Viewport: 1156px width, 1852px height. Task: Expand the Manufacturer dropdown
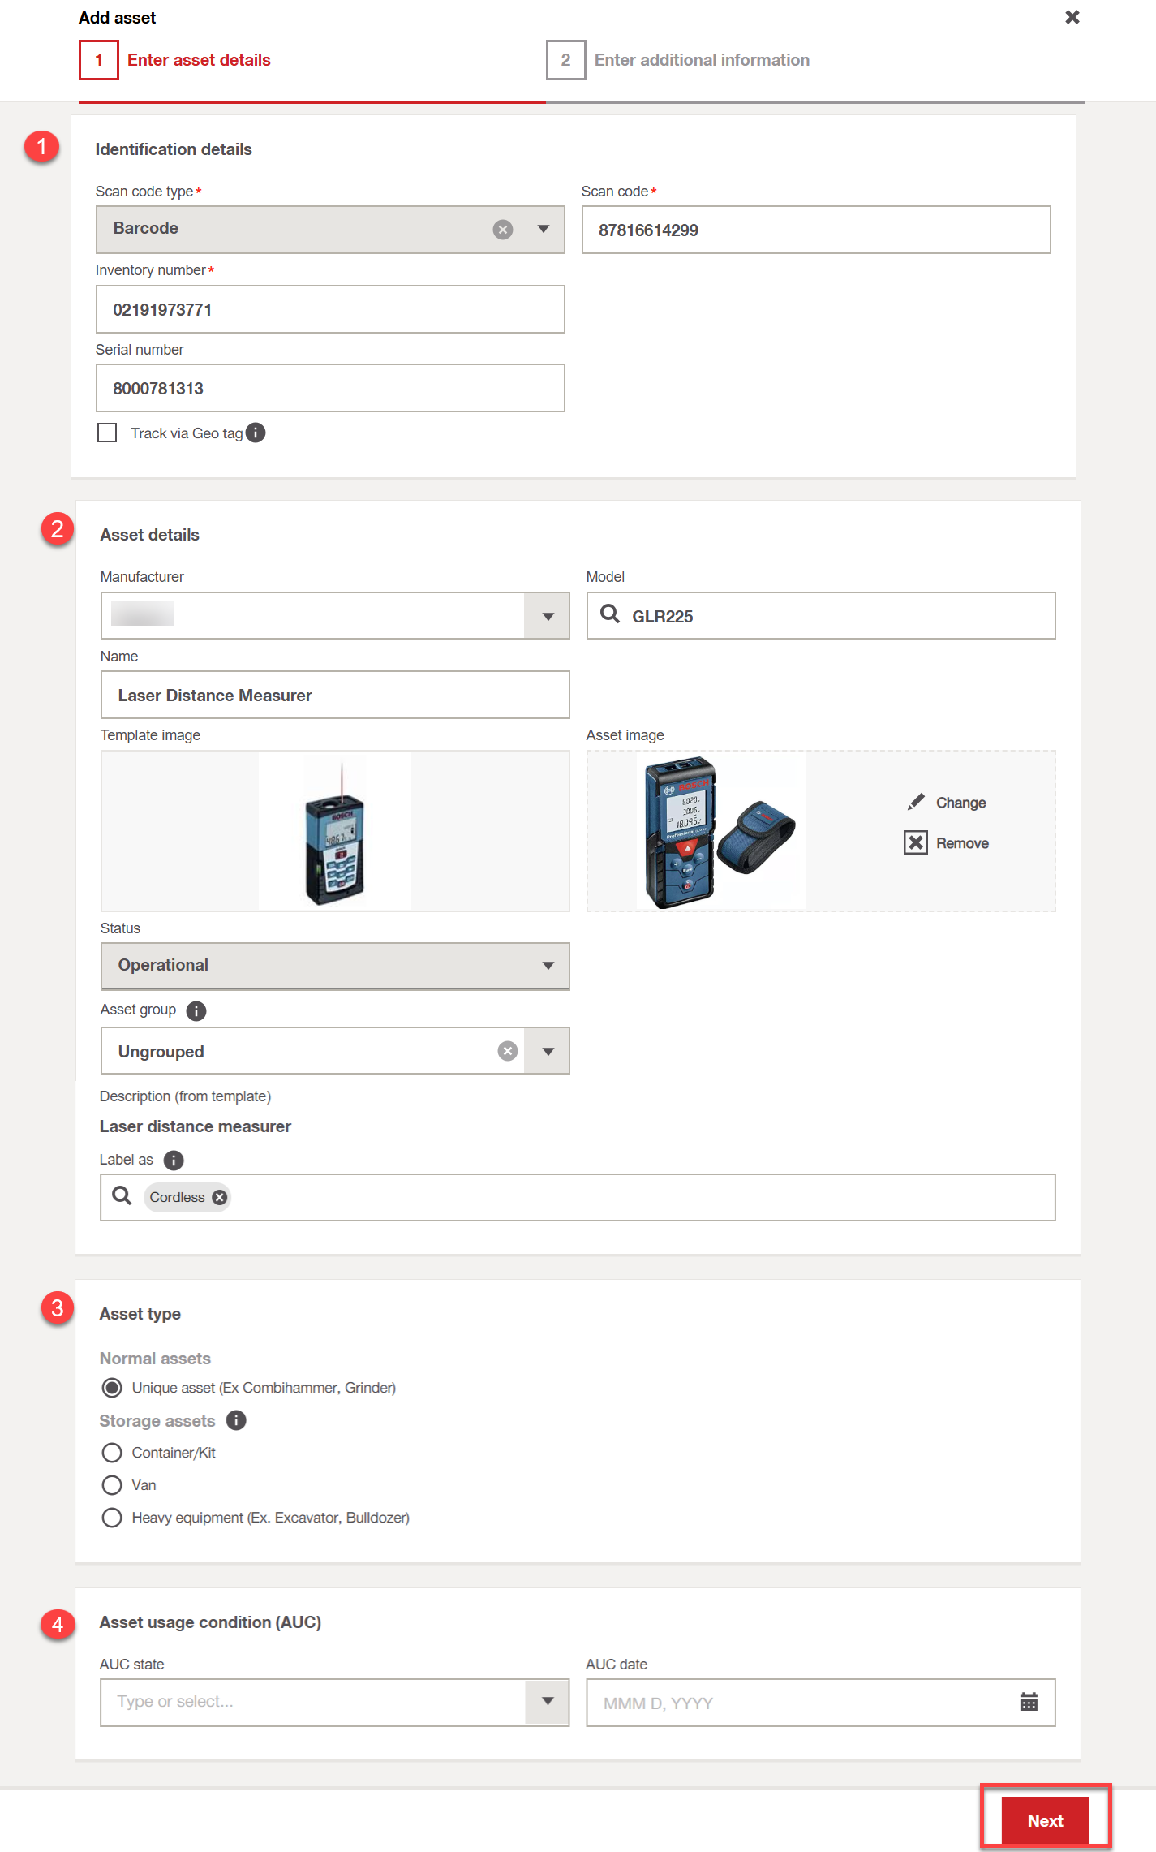coord(548,616)
